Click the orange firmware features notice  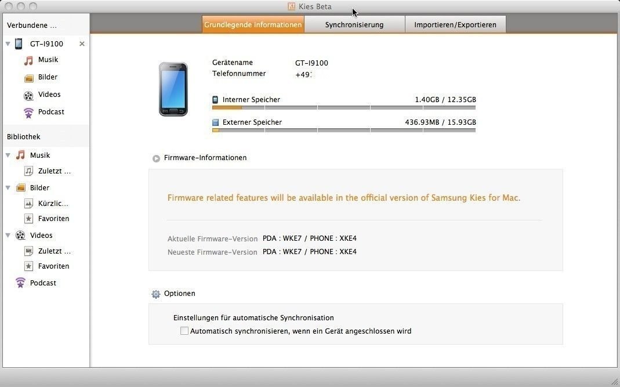[x=344, y=197]
